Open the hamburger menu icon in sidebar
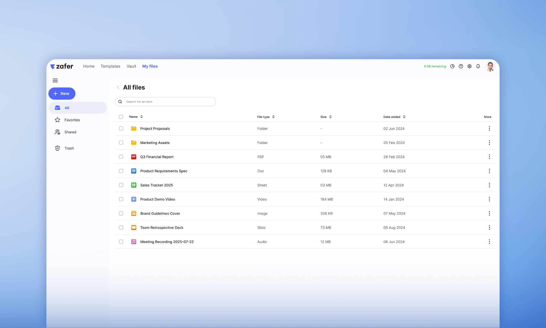Image resolution: width=546 pixels, height=328 pixels. point(55,80)
